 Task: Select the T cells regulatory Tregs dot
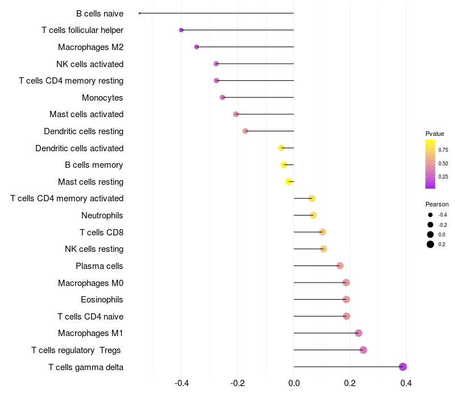[x=363, y=350]
